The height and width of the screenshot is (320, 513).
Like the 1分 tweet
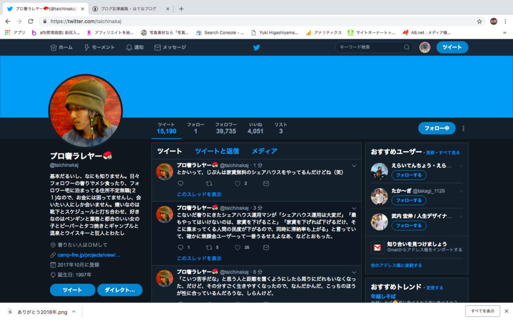pyautogui.click(x=237, y=183)
